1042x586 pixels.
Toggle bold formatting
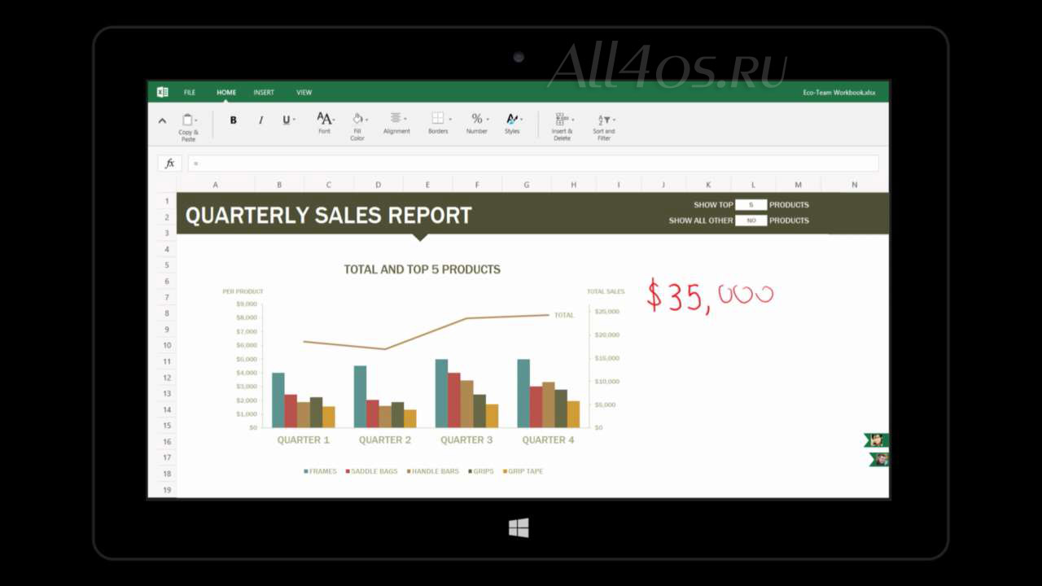tap(234, 120)
